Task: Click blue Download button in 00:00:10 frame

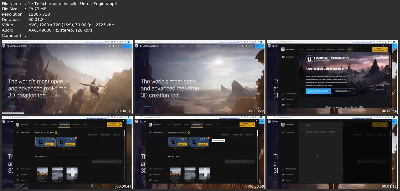Action: [x=127, y=46]
